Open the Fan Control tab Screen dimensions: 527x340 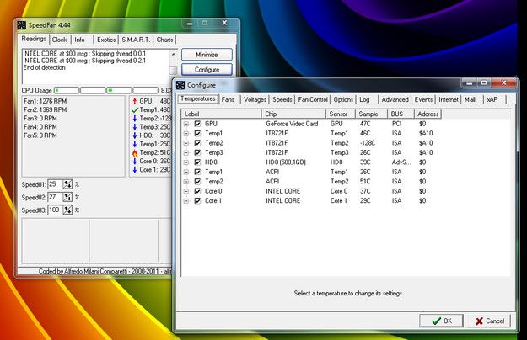click(313, 99)
